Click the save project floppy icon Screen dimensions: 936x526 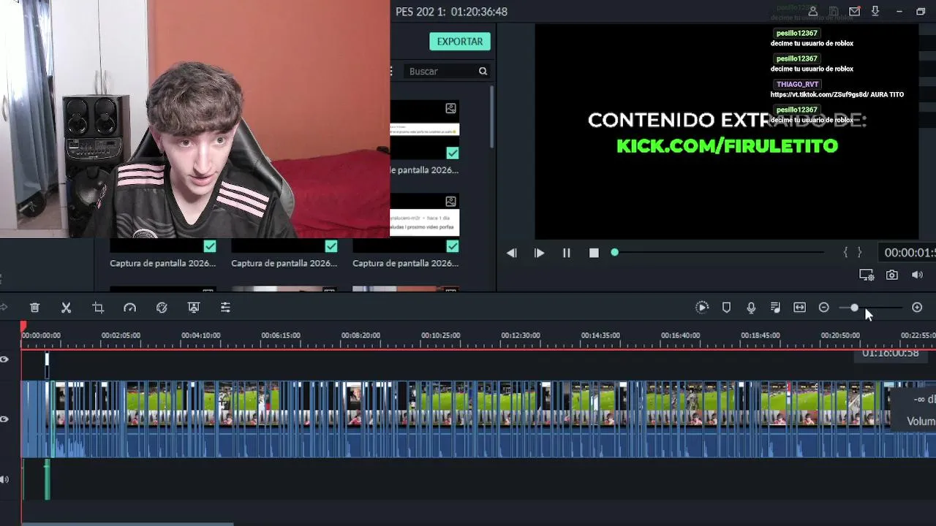click(834, 12)
